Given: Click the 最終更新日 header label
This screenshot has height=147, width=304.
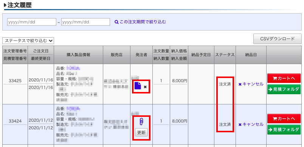Looking at the screenshot, I should click(41, 59).
